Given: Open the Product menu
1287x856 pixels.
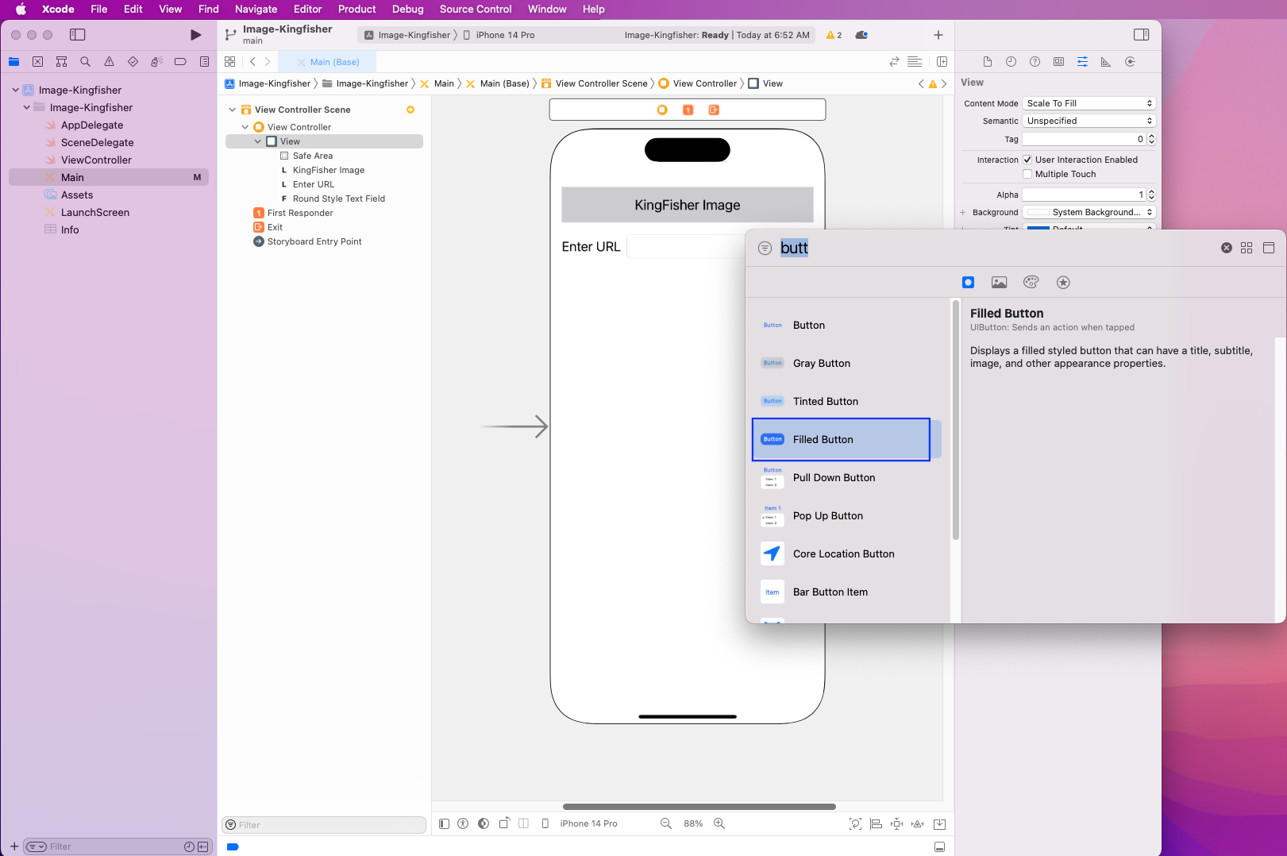Looking at the screenshot, I should point(356,9).
